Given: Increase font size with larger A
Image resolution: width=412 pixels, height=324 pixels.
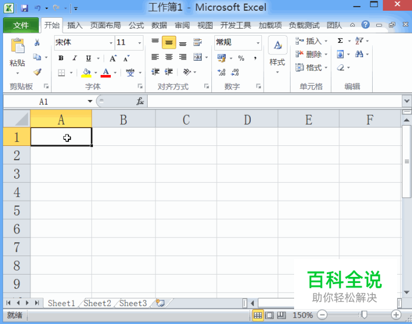Looking at the screenshot, I should 113,58.
